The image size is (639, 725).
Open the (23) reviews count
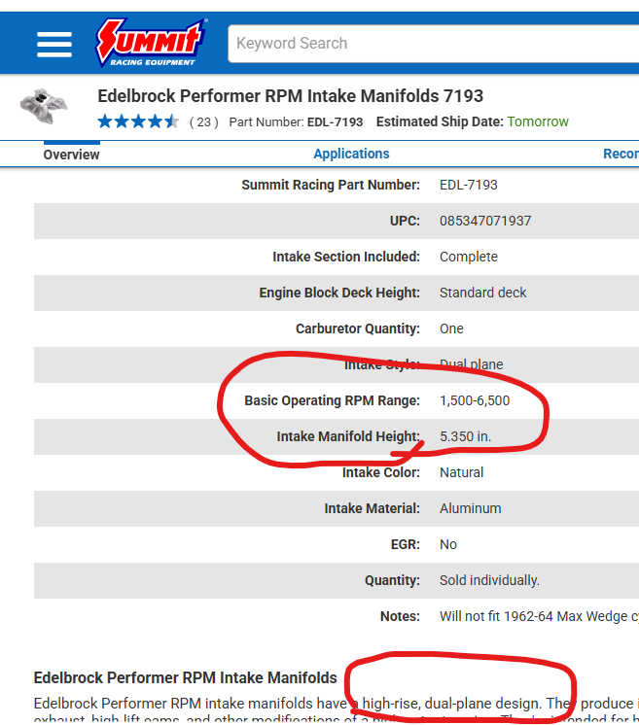pyautogui.click(x=203, y=122)
